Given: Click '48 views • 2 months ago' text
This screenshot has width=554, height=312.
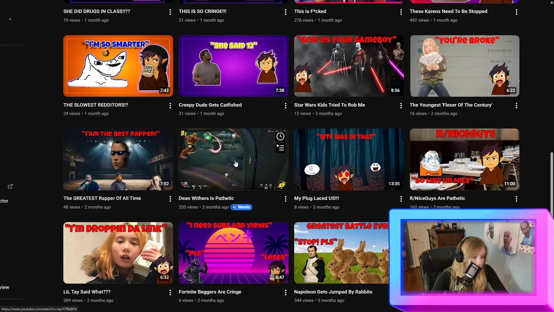Looking at the screenshot, I should point(87,207).
